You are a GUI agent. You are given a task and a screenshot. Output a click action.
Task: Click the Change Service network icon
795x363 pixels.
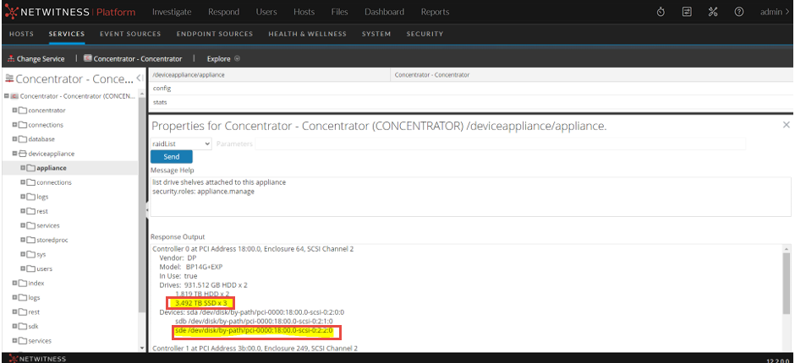(x=11, y=59)
